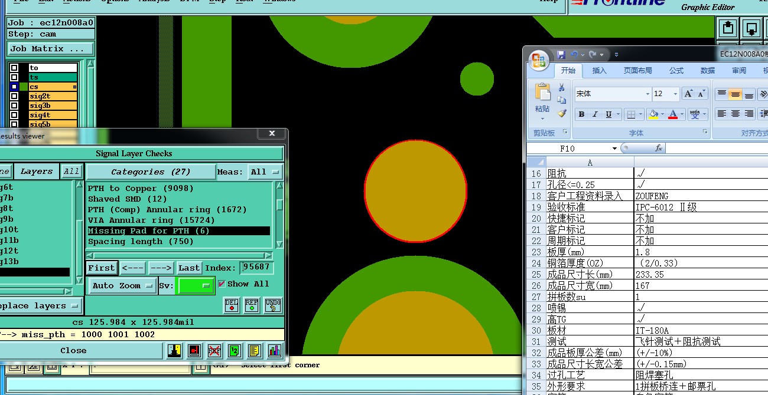Screen dimensions: 768x395
Task: Switch to Excel 数据 tab
Action: click(x=708, y=71)
